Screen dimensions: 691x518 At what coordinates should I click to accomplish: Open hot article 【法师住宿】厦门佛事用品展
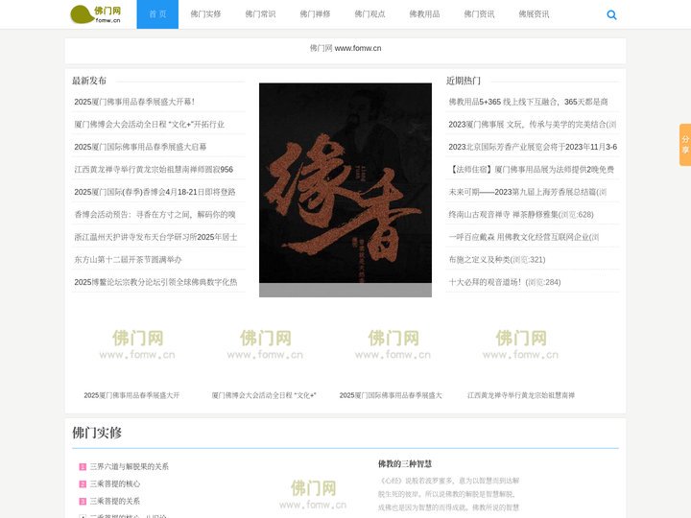pos(532,170)
